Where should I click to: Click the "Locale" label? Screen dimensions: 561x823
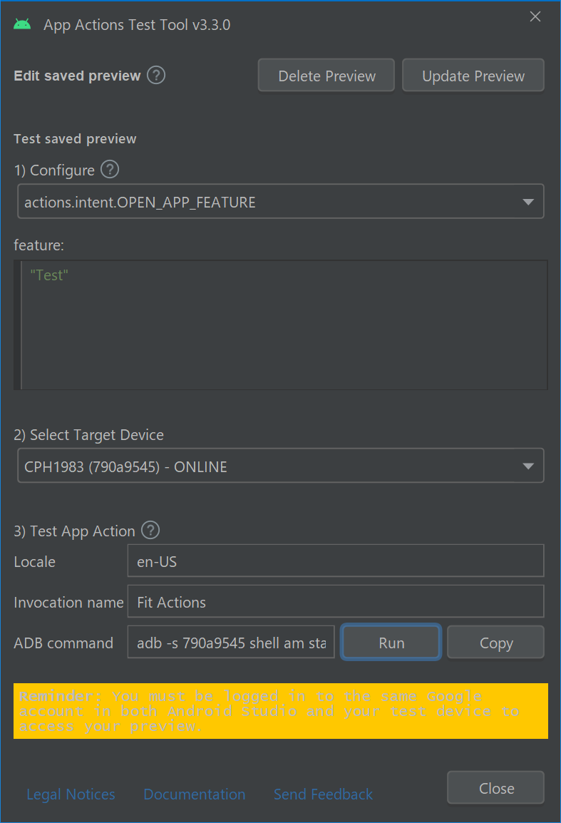coord(35,561)
